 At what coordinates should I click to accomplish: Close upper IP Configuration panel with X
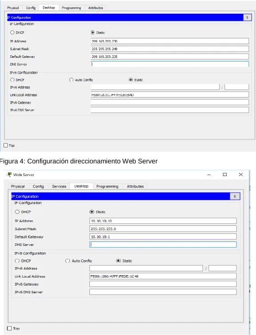pyautogui.click(x=247, y=17)
